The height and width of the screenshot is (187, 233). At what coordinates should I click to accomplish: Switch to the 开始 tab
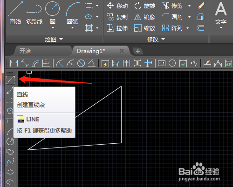[25, 51]
